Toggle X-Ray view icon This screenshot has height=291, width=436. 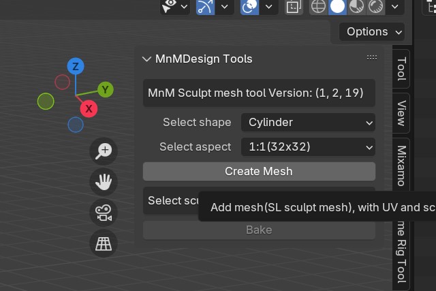point(294,7)
